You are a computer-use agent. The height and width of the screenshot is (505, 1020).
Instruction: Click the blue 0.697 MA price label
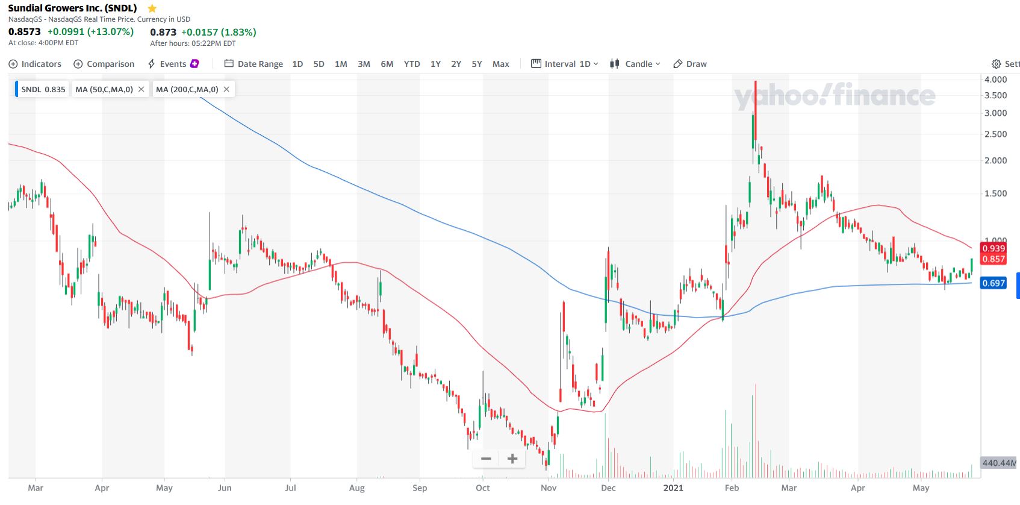coord(994,283)
